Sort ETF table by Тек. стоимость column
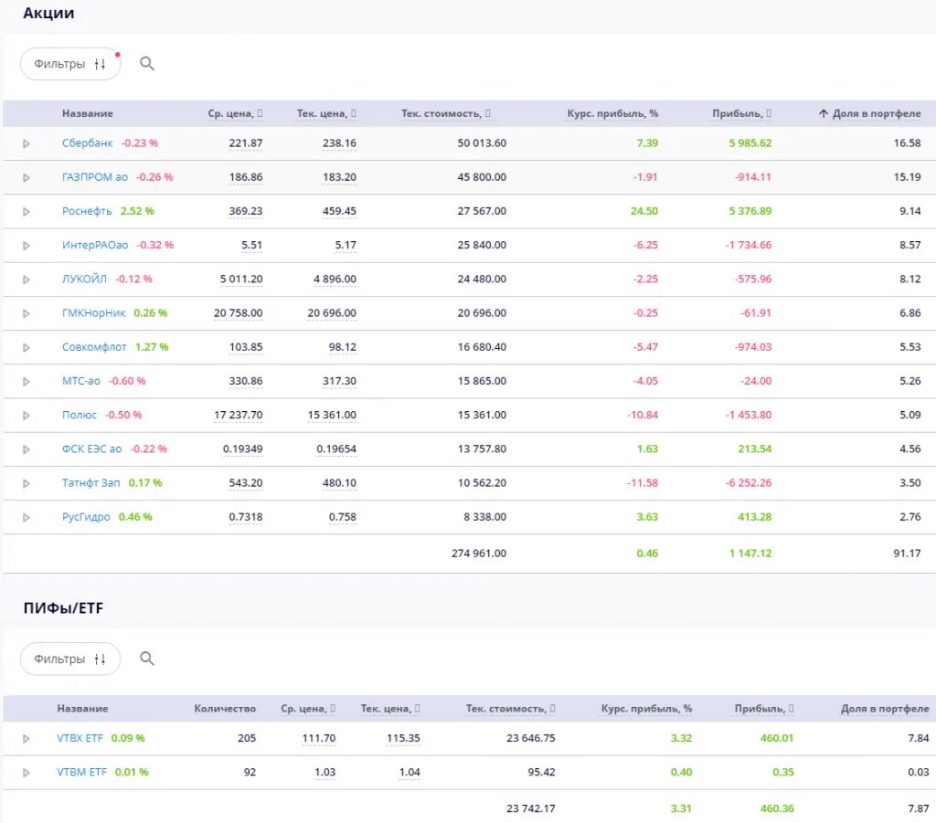Screen dimensions: 936x823 [510, 709]
